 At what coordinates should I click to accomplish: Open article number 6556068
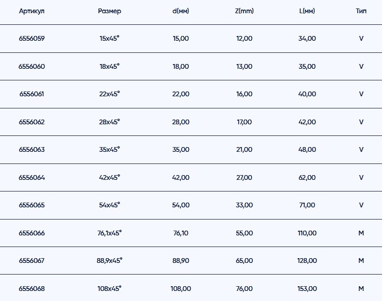(x=32, y=288)
